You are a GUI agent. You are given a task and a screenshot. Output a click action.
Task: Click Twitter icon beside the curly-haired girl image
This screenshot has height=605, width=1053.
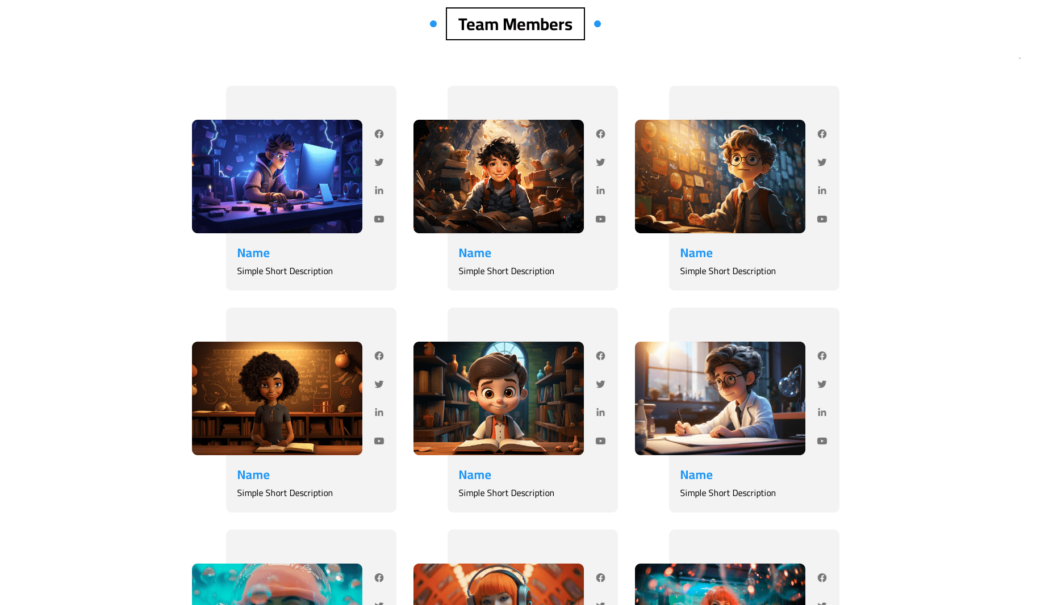click(x=379, y=384)
